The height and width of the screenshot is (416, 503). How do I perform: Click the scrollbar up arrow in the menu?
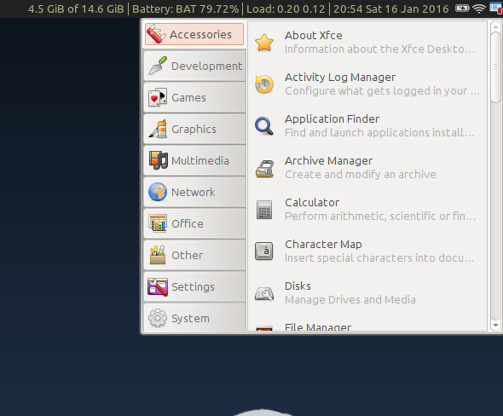coord(495,26)
